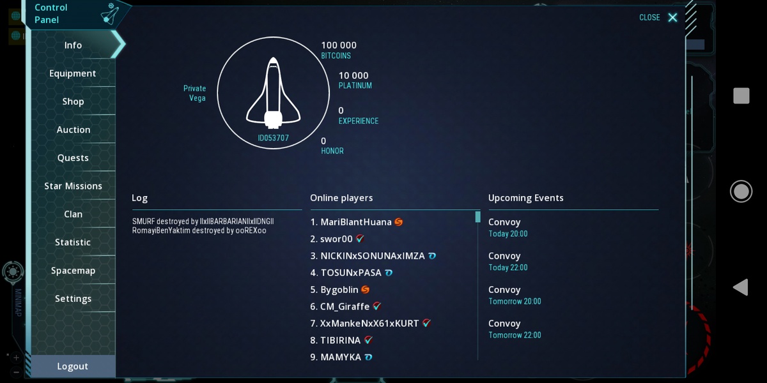
Task: Click the rocket icon in Control Panel header
Action: click(x=111, y=13)
